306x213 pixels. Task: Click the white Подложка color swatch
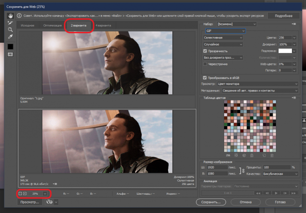click(x=285, y=51)
